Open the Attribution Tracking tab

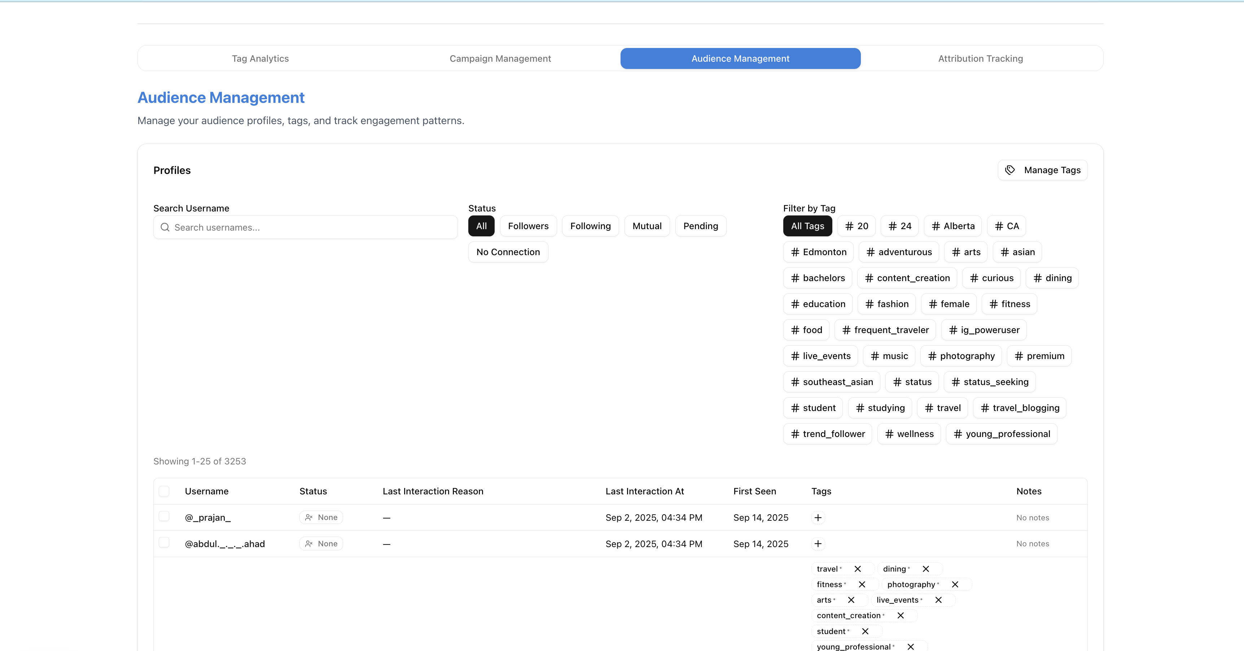click(x=980, y=58)
